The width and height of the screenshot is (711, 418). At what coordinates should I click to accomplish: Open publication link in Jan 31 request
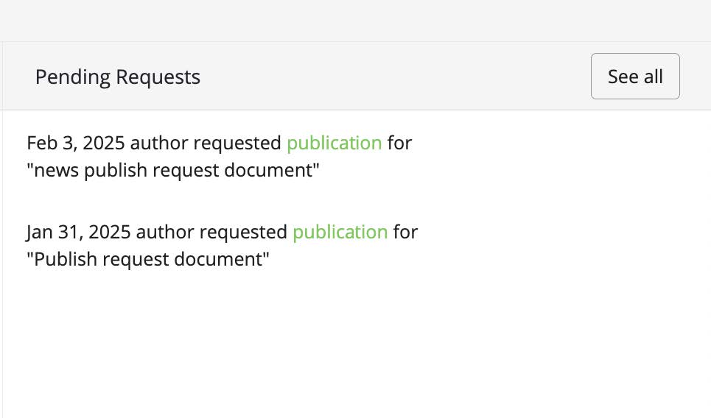(340, 232)
